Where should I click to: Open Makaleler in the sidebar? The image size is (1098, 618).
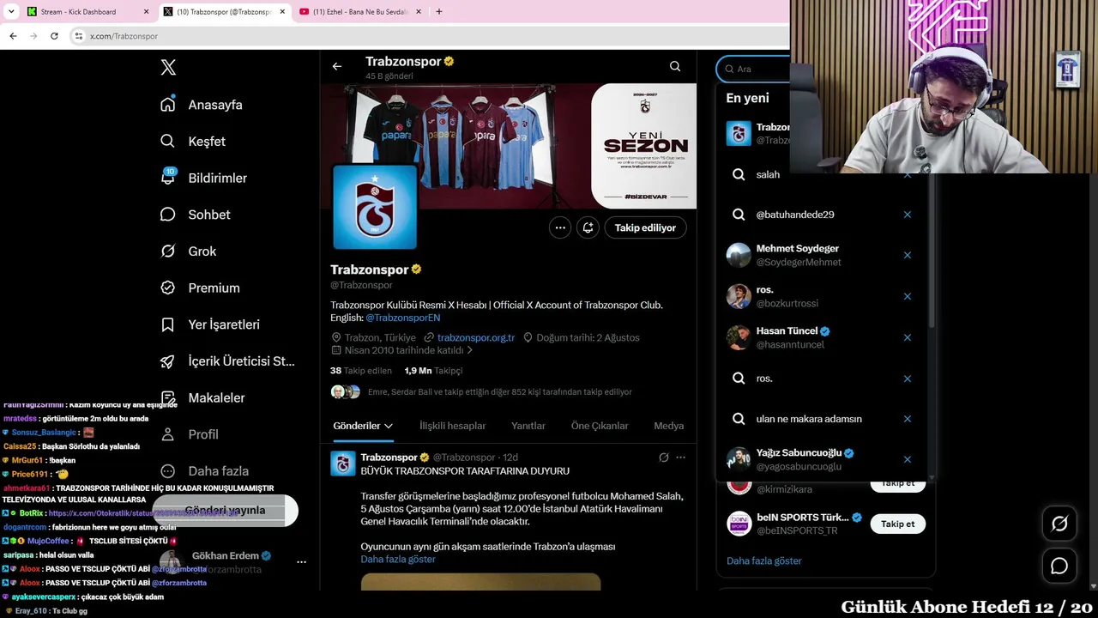point(202,397)
